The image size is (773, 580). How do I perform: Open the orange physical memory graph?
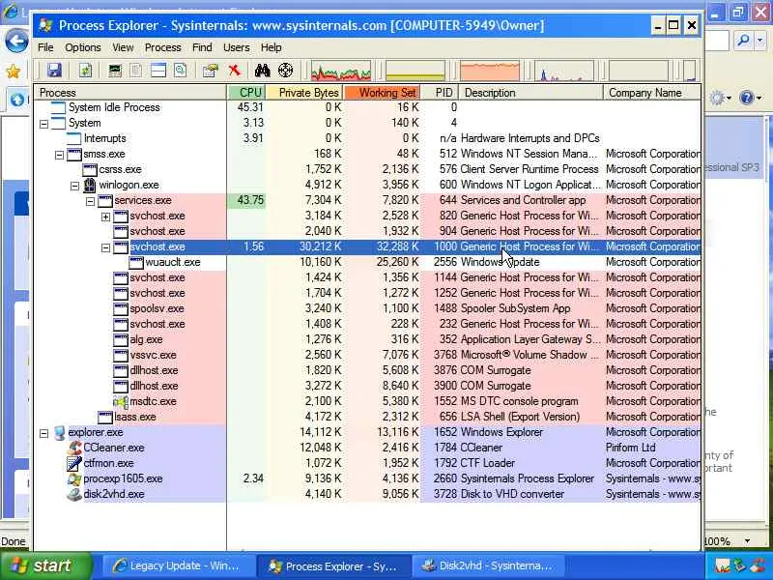[x=490, y=71]
